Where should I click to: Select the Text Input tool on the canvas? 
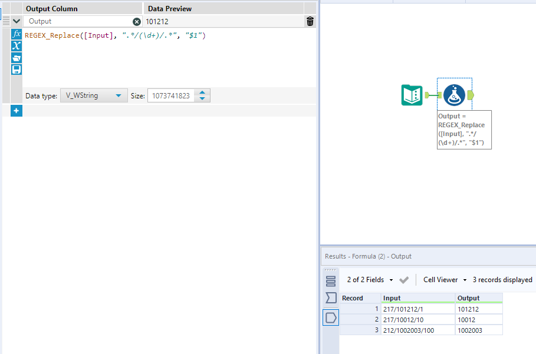pos(412,94)
